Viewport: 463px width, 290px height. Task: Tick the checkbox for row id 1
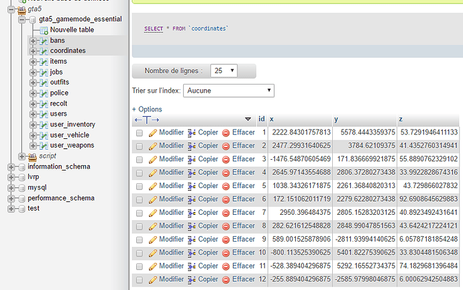coord(140,133)
